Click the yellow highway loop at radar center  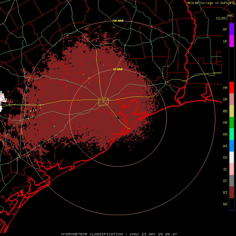tap(104, 102)
